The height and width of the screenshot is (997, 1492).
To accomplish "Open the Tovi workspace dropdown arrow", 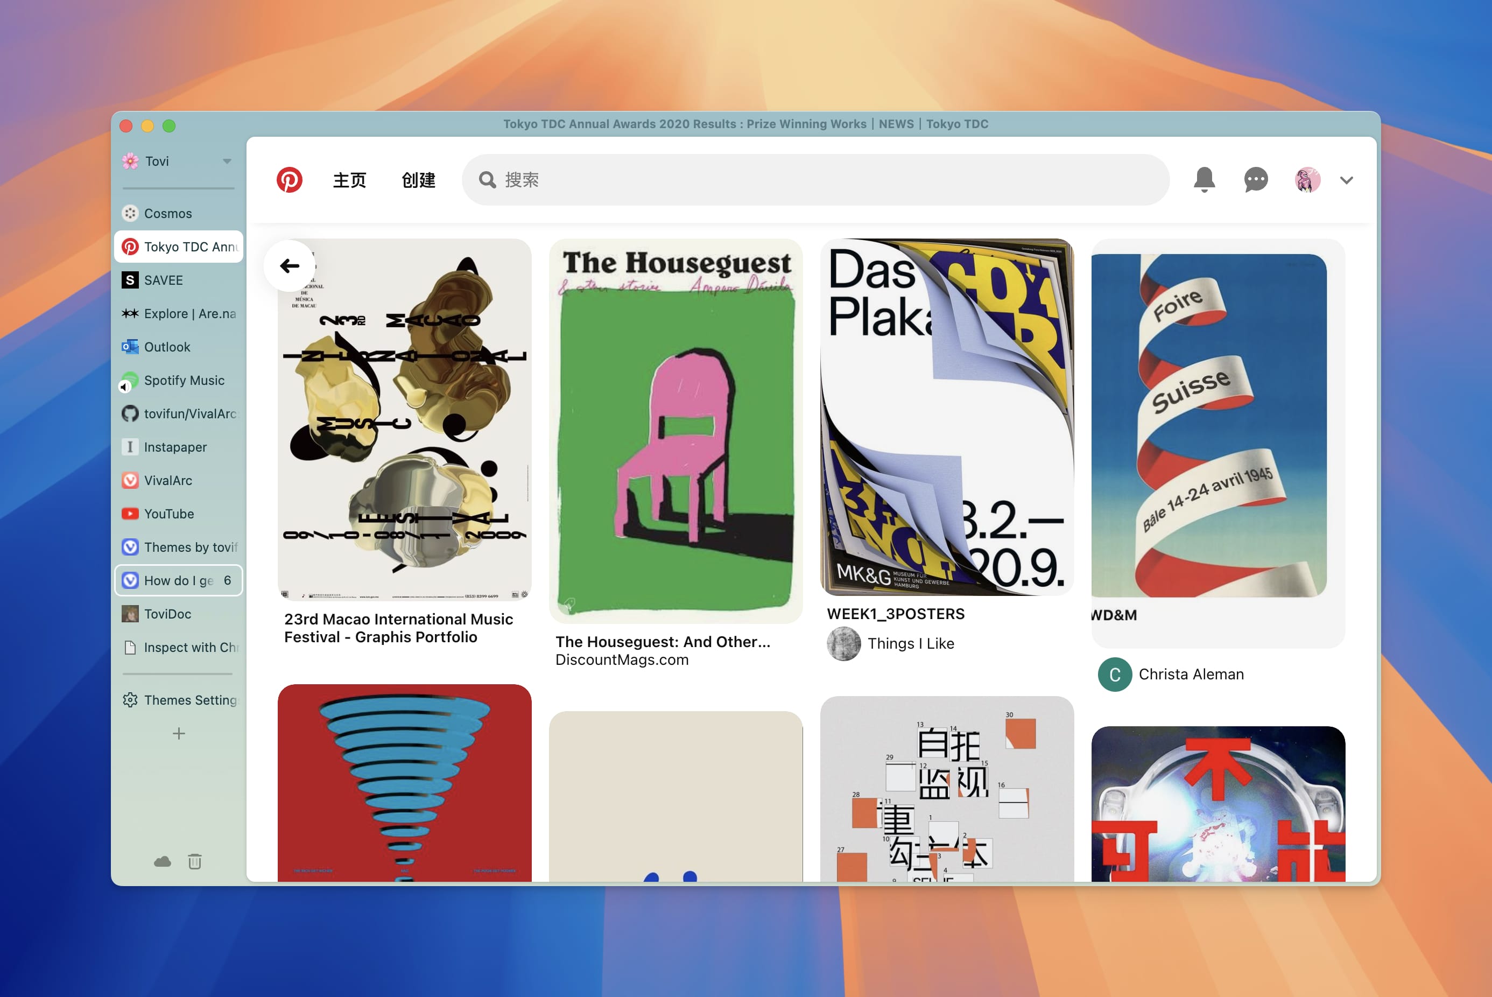I will pos(227,162).
